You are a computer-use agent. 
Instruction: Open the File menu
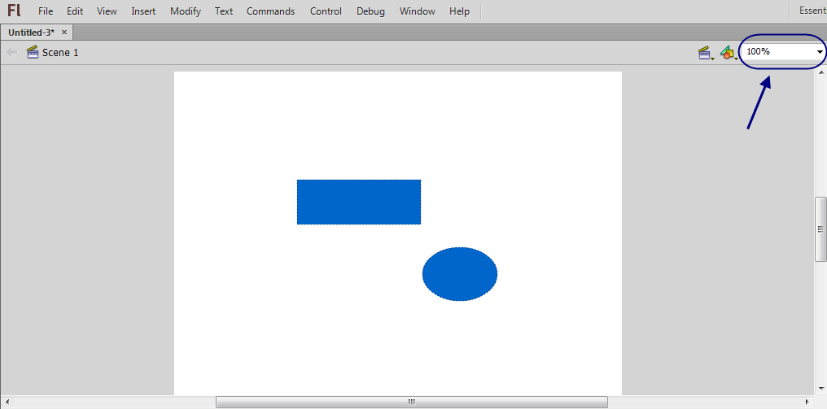coord(46,11)
